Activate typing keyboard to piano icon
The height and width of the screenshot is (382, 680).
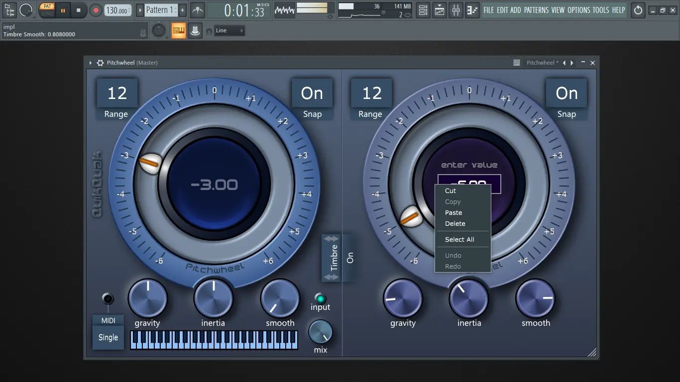179,31
